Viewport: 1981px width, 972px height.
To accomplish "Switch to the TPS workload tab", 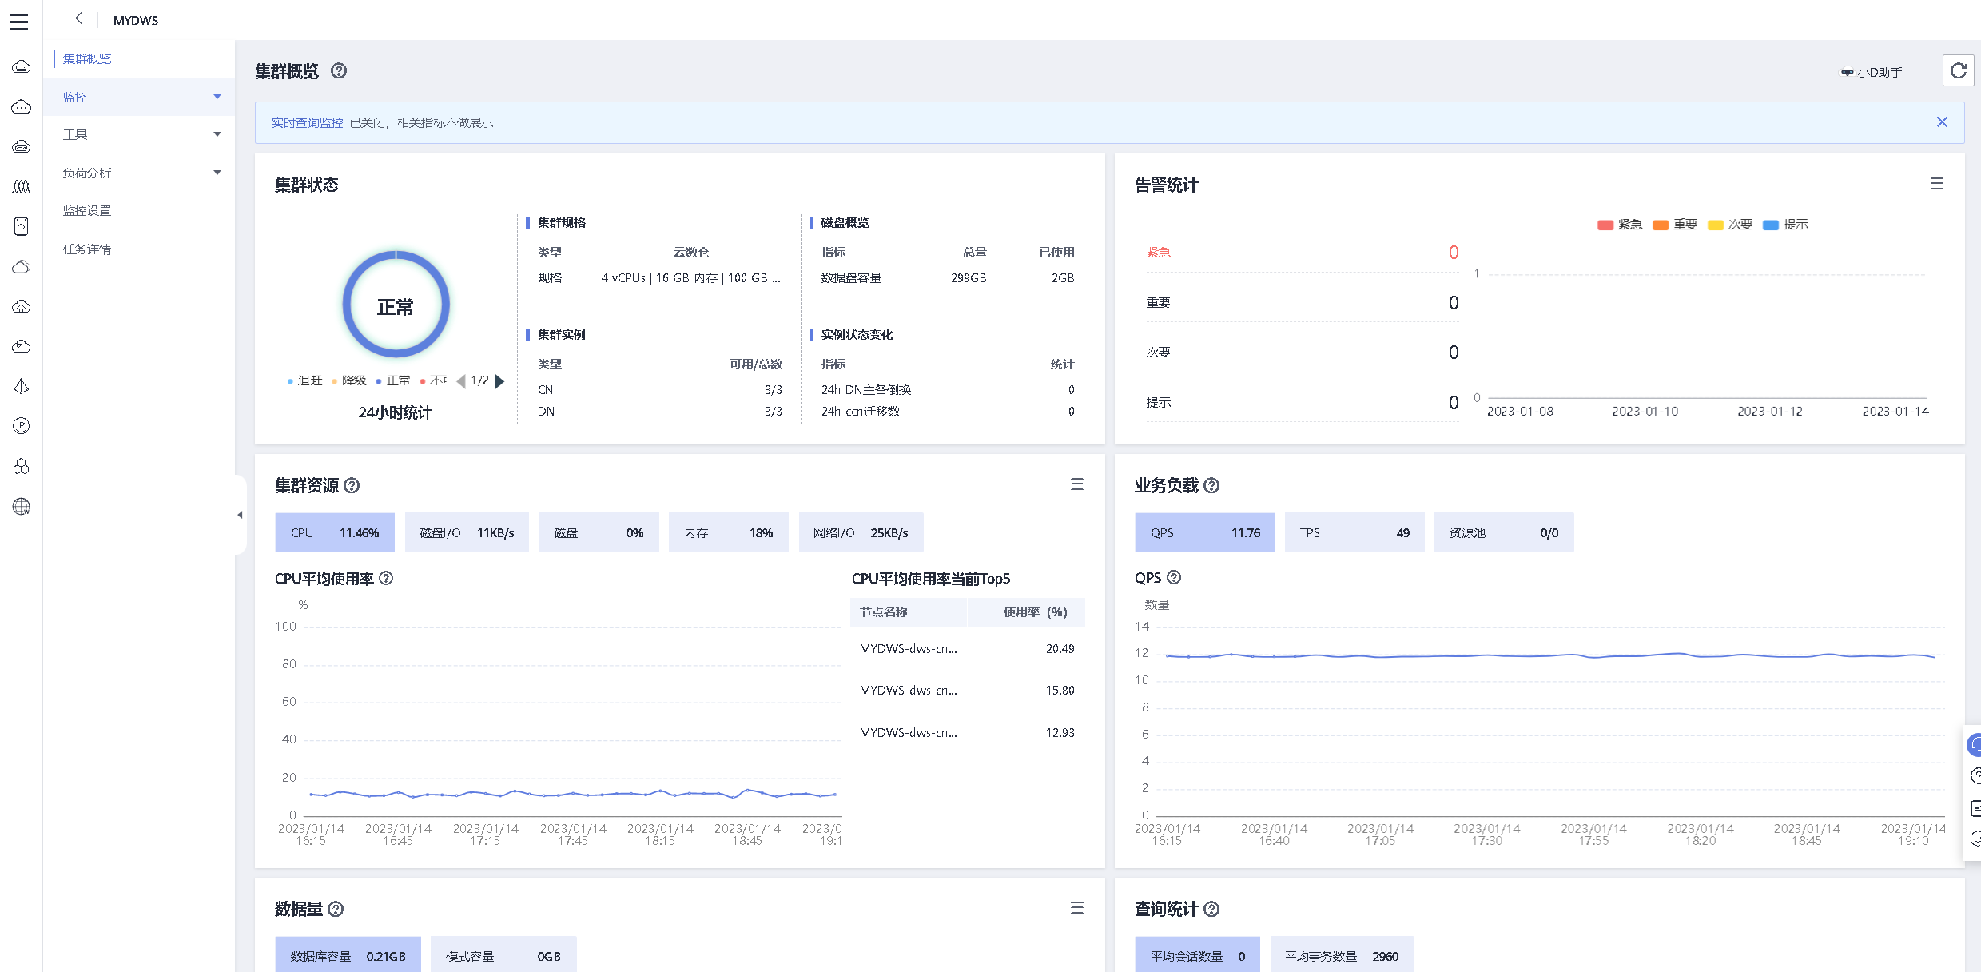I will click(1354, 533).
